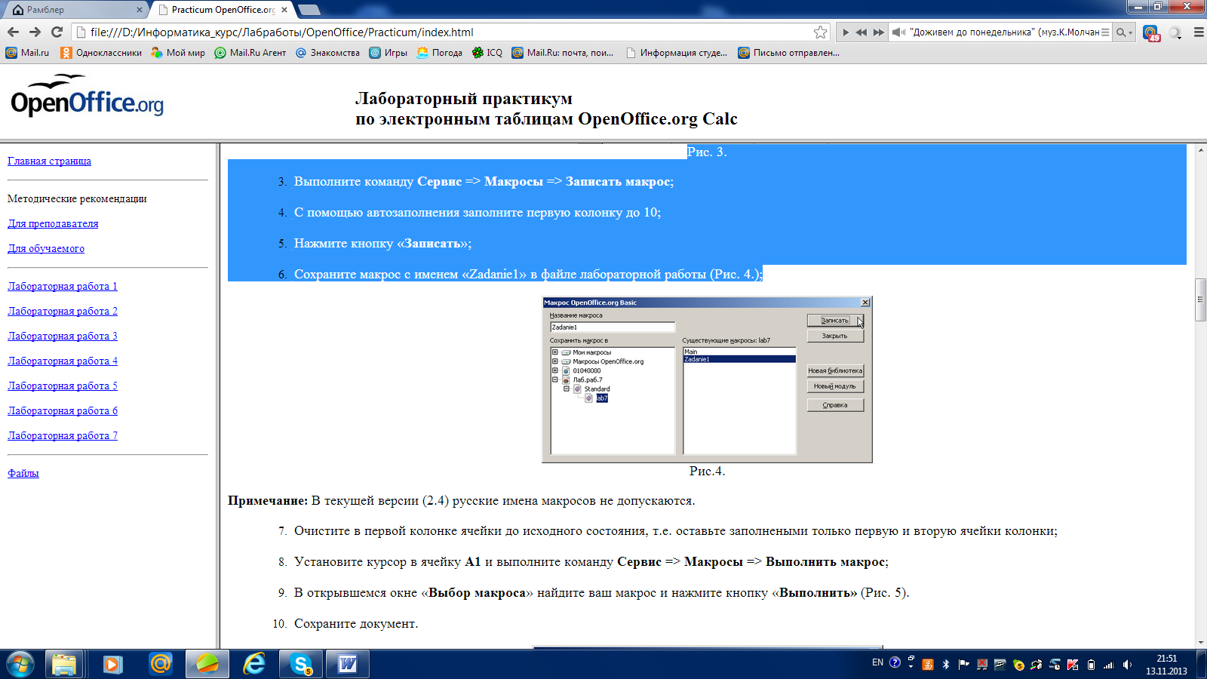Image resolution: width=1207 pixels, height=679 pixels.
Task: Open the Mail.Ru Agent extension with 49 badge
Action: 1151,32
